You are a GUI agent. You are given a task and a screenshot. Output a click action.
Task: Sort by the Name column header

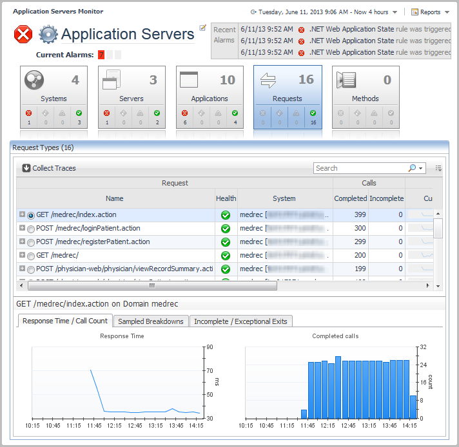[x=115, y=198]
